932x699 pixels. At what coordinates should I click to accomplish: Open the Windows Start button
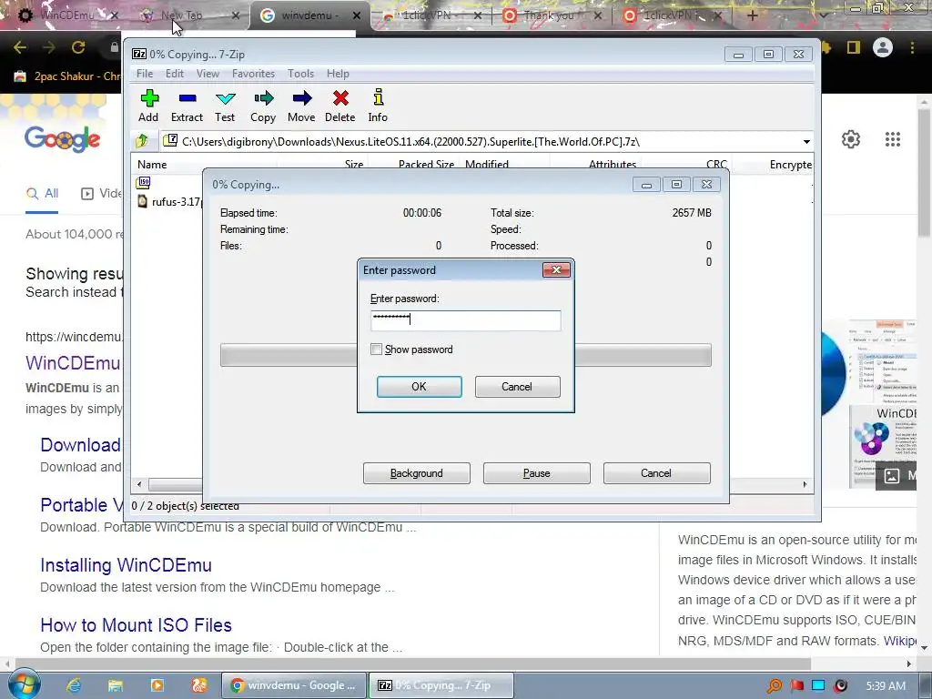coord(24,684)
